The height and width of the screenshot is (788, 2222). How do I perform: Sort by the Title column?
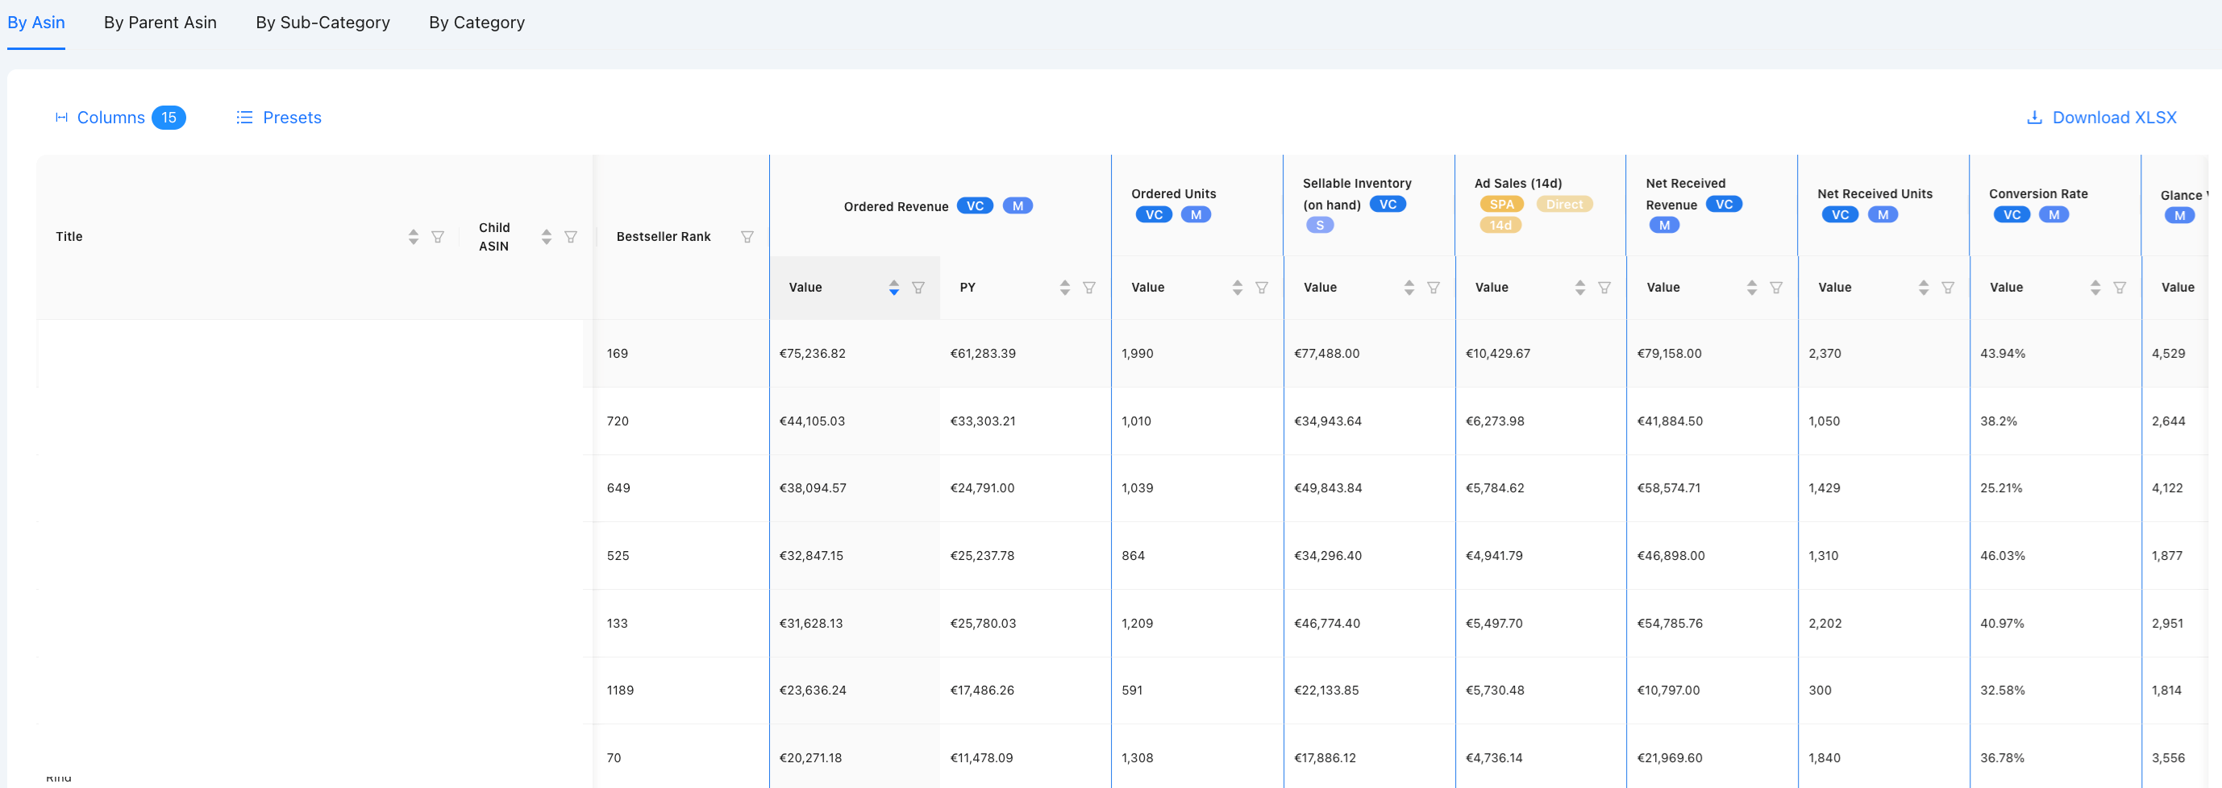click(x=413, y=236)
